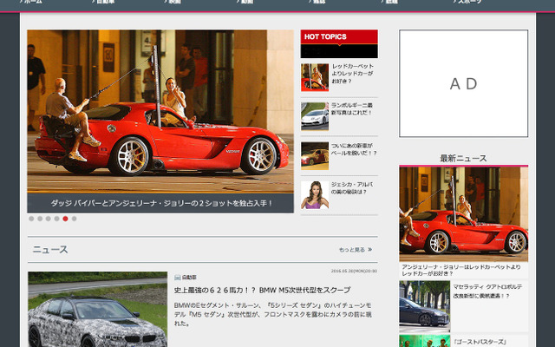Select the fourth carousel dot indicator
This screenshot has width=555, height=347.
coord(56,219)
